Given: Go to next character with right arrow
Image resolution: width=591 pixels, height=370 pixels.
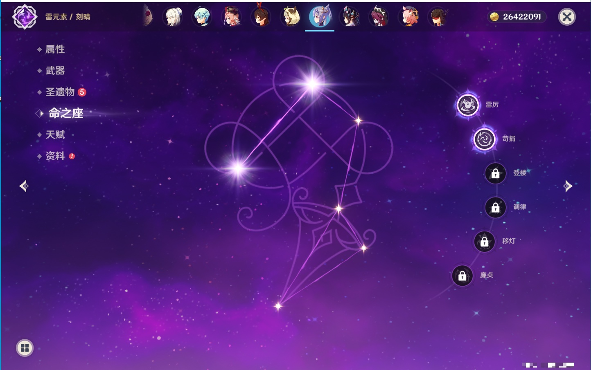Looking at the screenshot, I should click(x=567, y=186).
